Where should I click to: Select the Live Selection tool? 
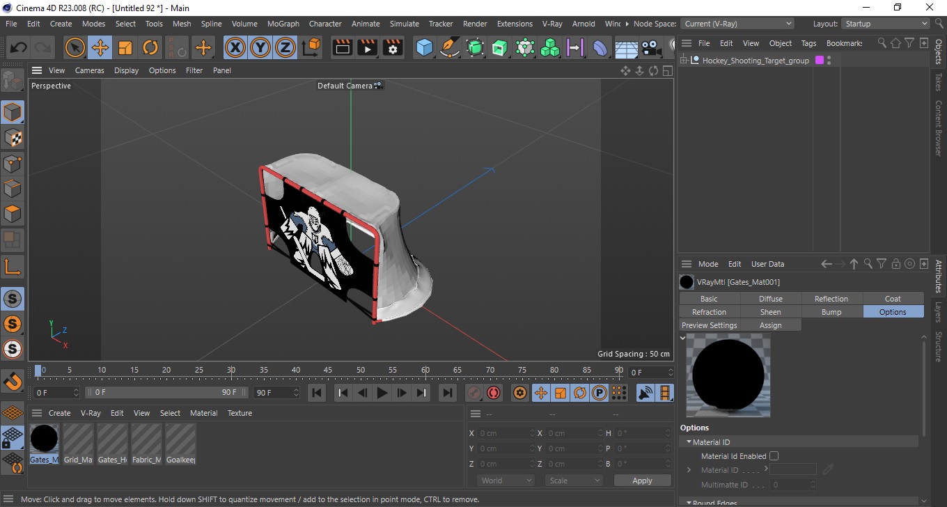coord(75,48)
